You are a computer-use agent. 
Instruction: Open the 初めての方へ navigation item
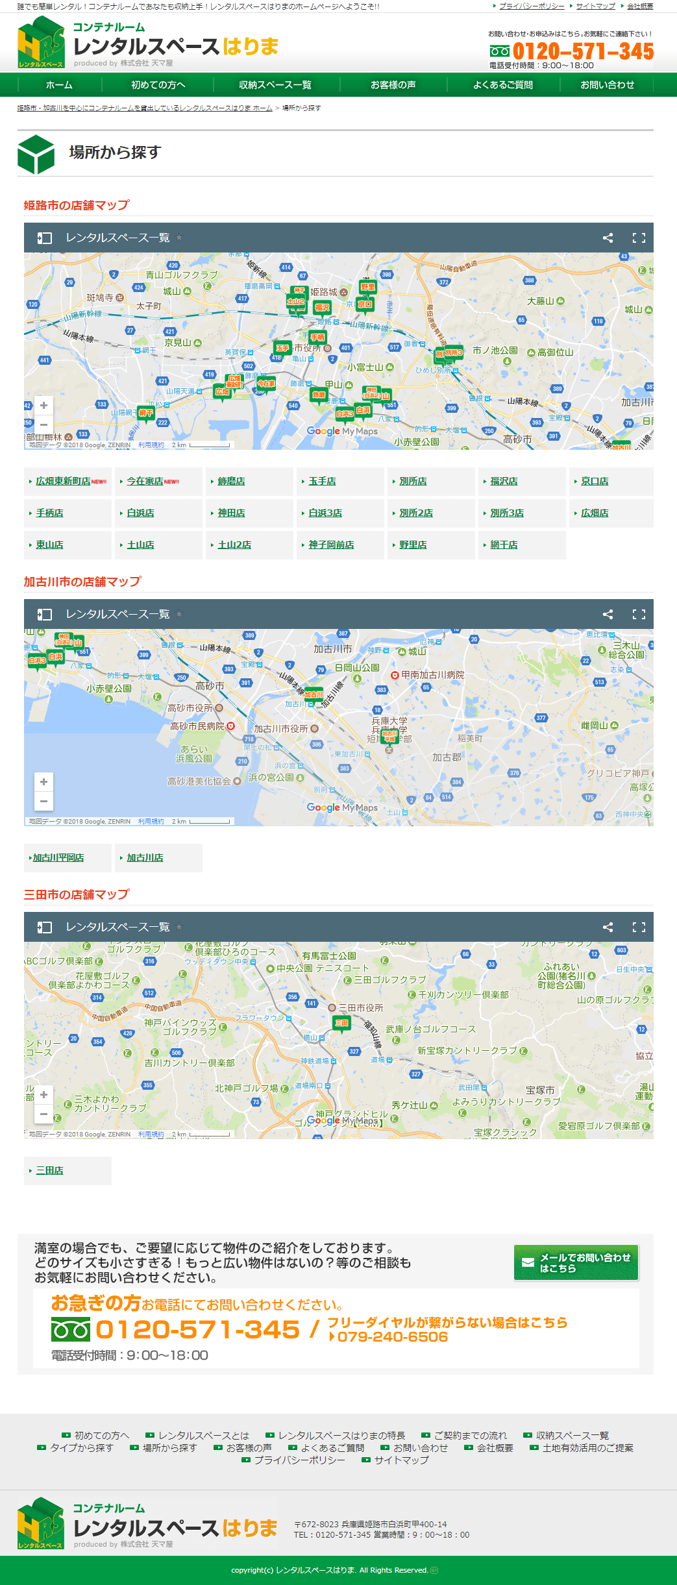point(158,85)
